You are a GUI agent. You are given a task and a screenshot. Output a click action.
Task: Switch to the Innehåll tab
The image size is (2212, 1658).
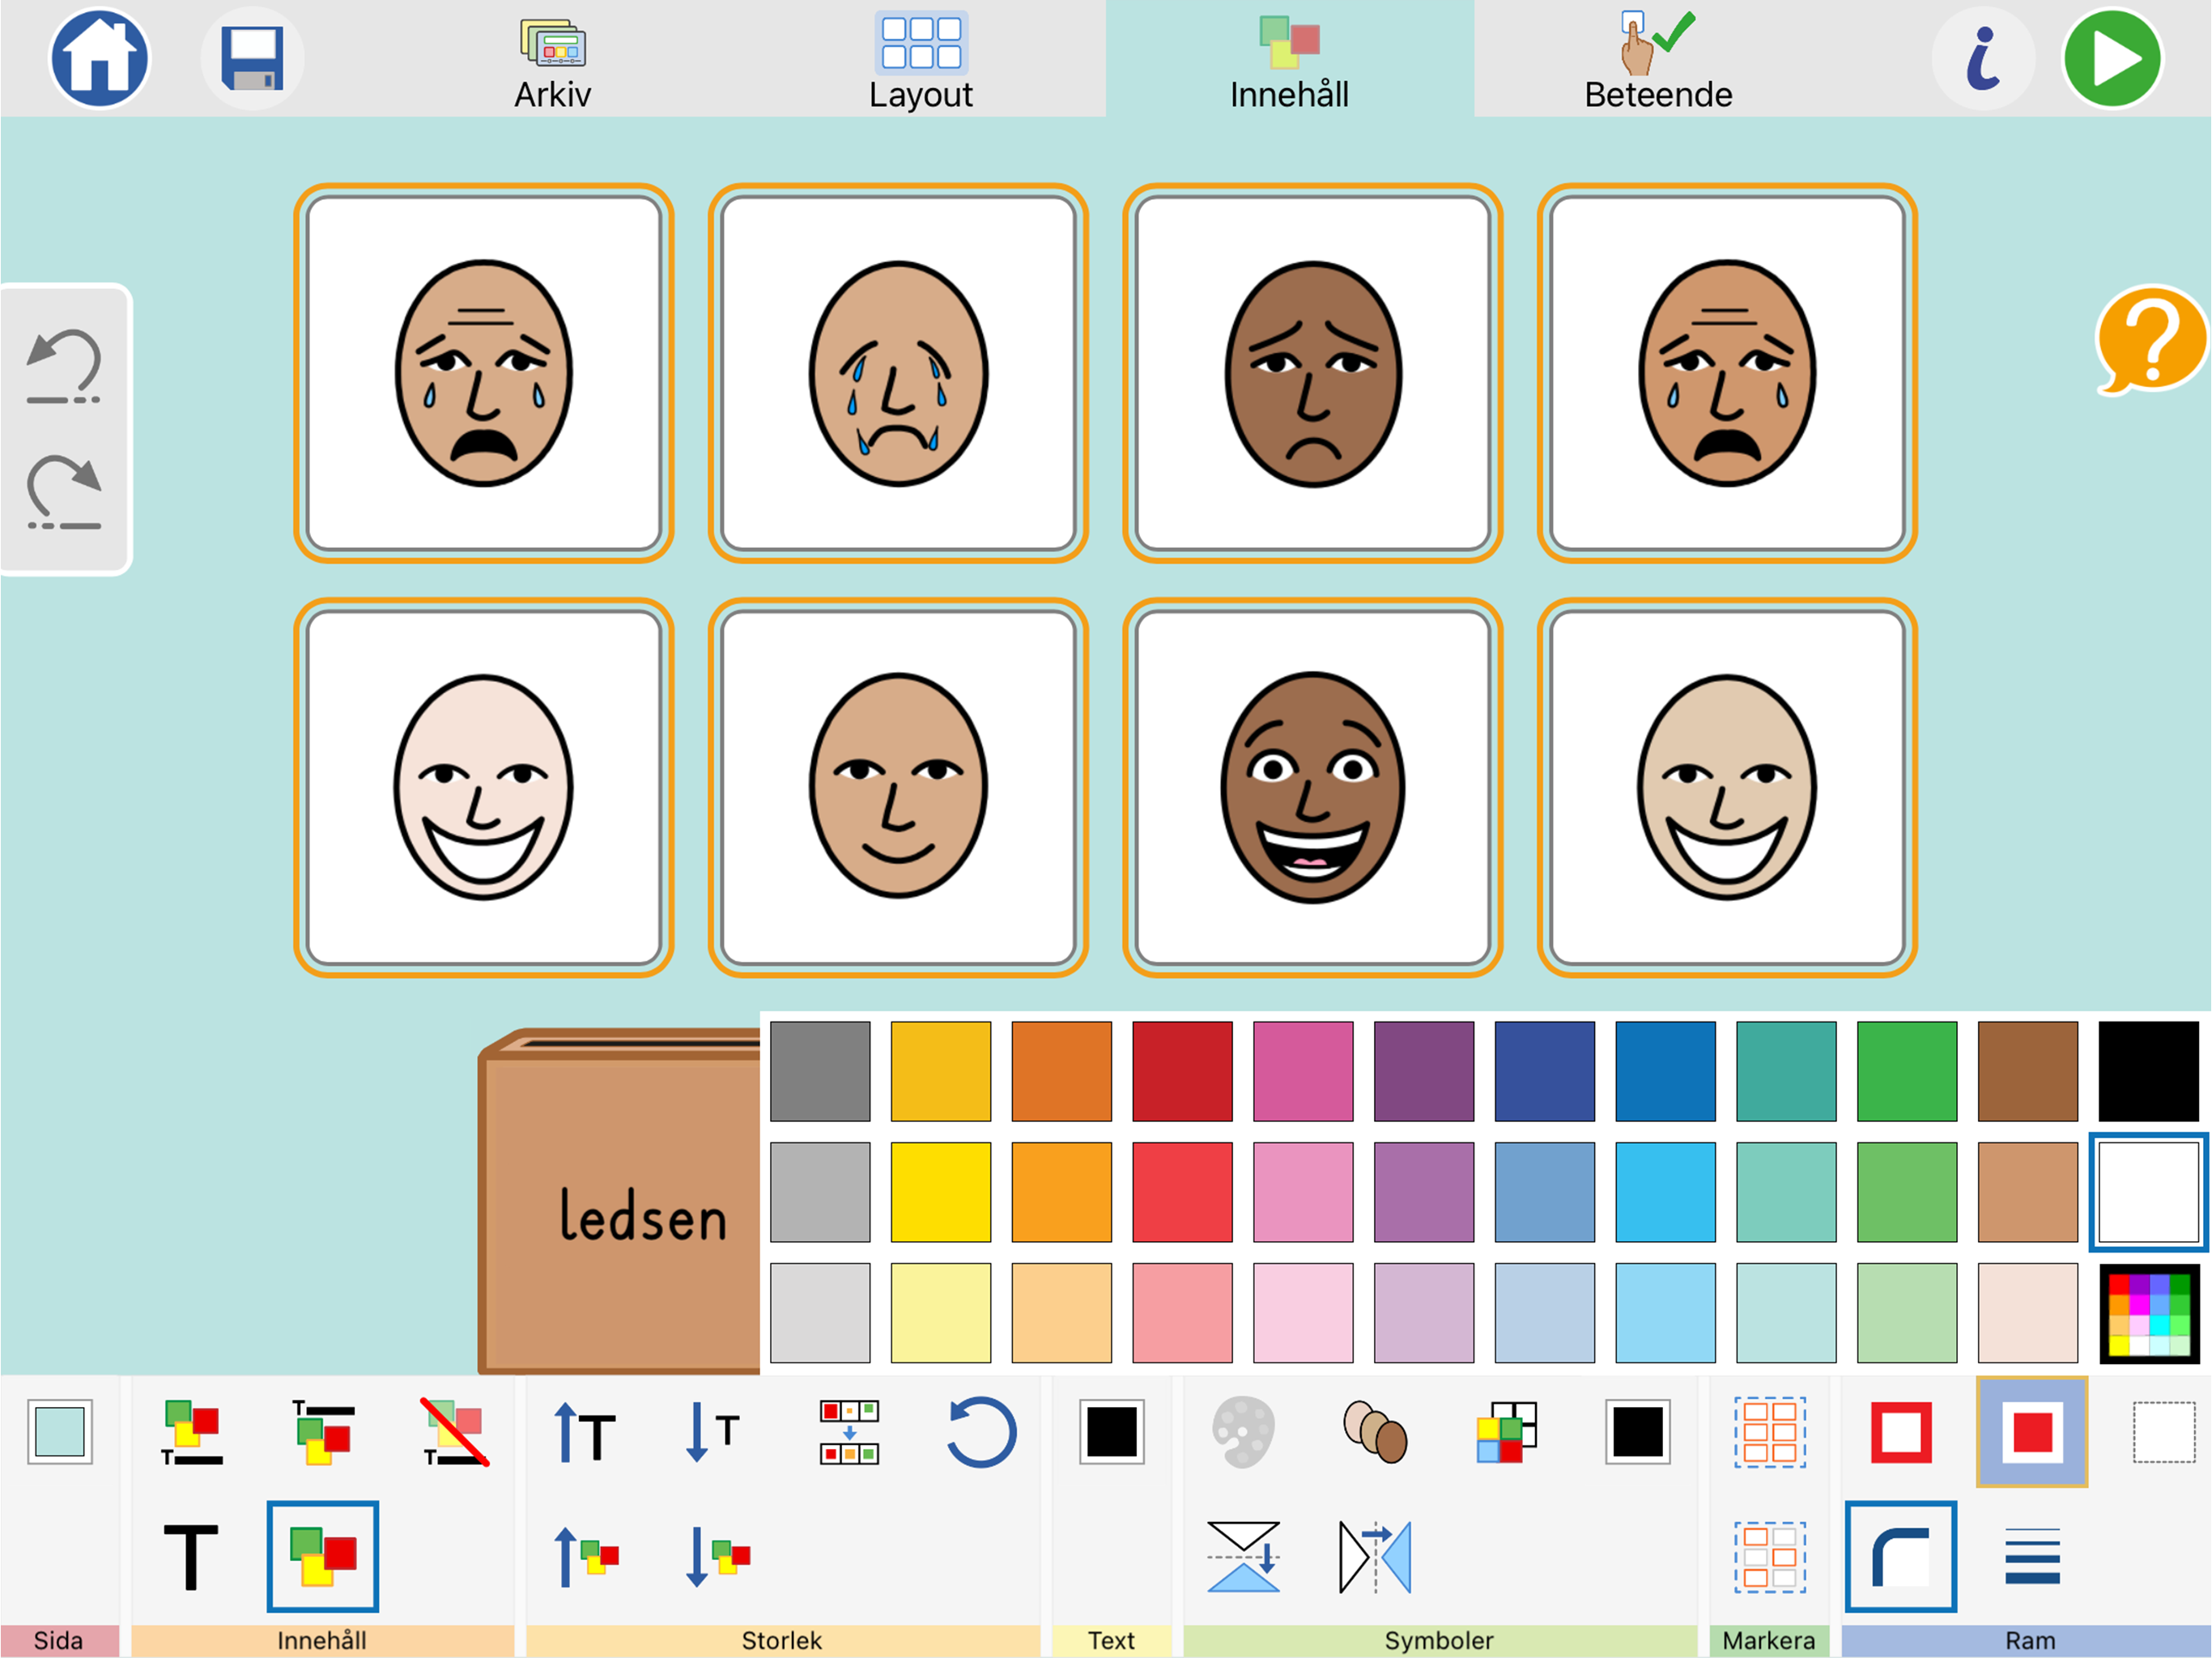1289,60
